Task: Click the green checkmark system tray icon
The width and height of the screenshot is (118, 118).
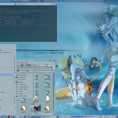Action: point(101,117)
